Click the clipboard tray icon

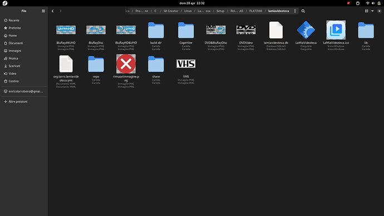(x=358, y=3)
